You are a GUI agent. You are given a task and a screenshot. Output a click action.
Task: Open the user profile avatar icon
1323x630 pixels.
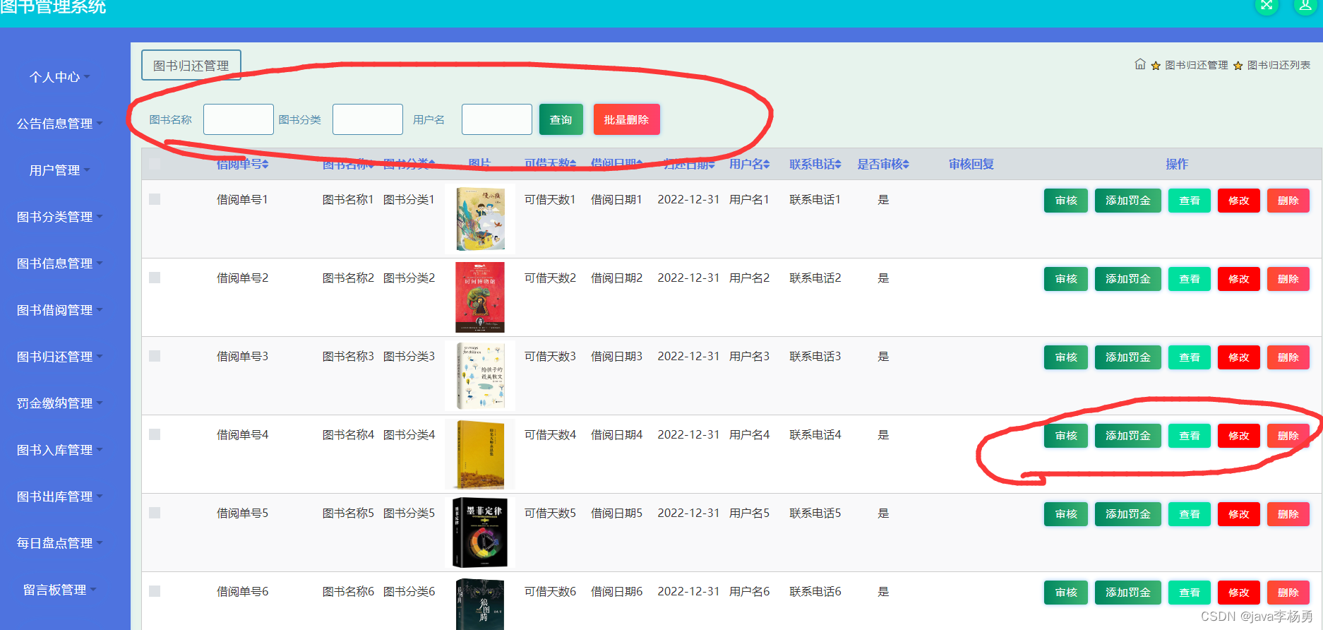click(1305, 6)
